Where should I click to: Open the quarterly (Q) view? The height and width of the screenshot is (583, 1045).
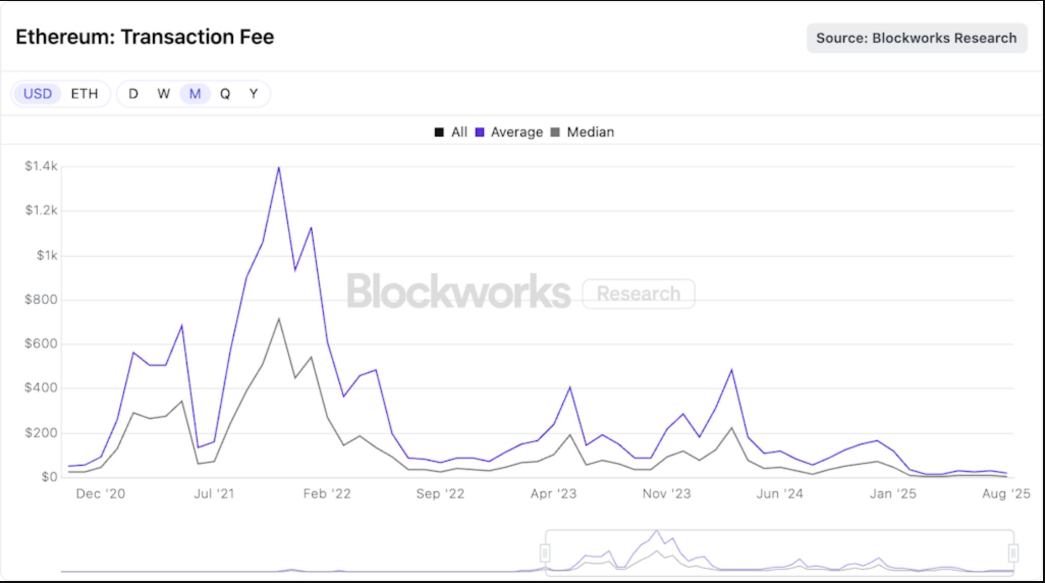[x=225, y=93]
